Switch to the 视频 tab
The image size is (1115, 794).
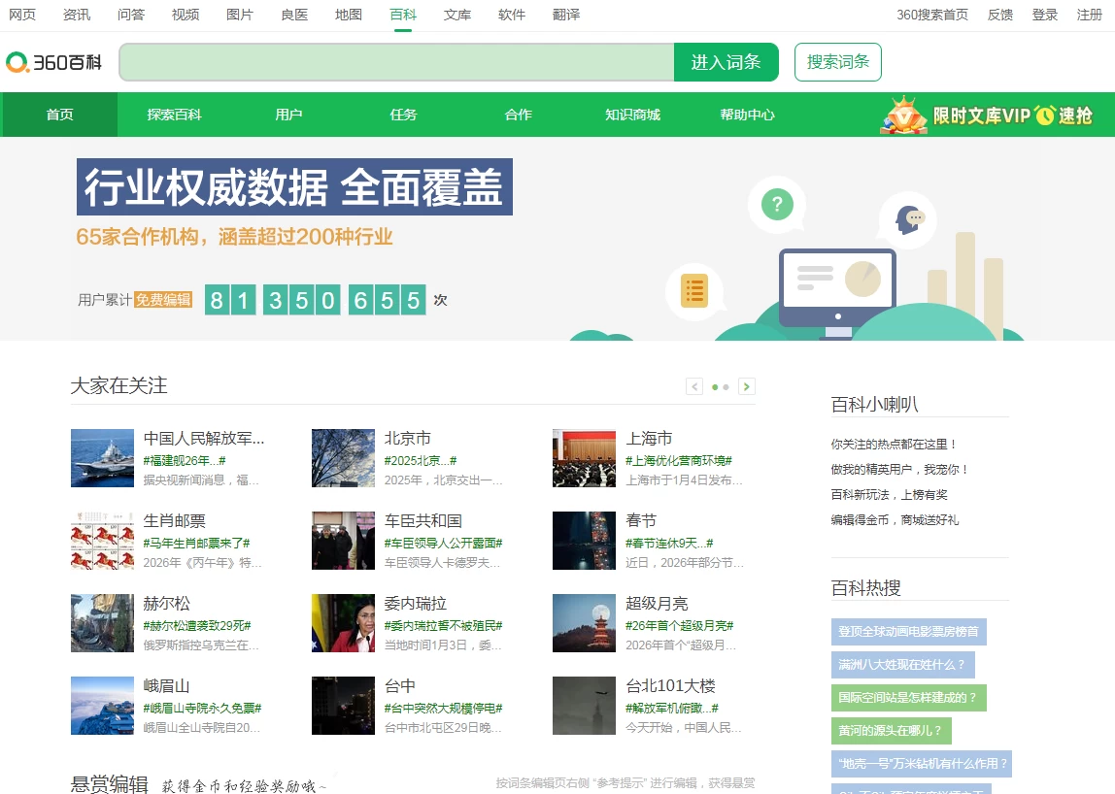[186, 15]
